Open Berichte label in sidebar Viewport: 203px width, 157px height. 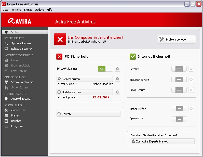16,121
